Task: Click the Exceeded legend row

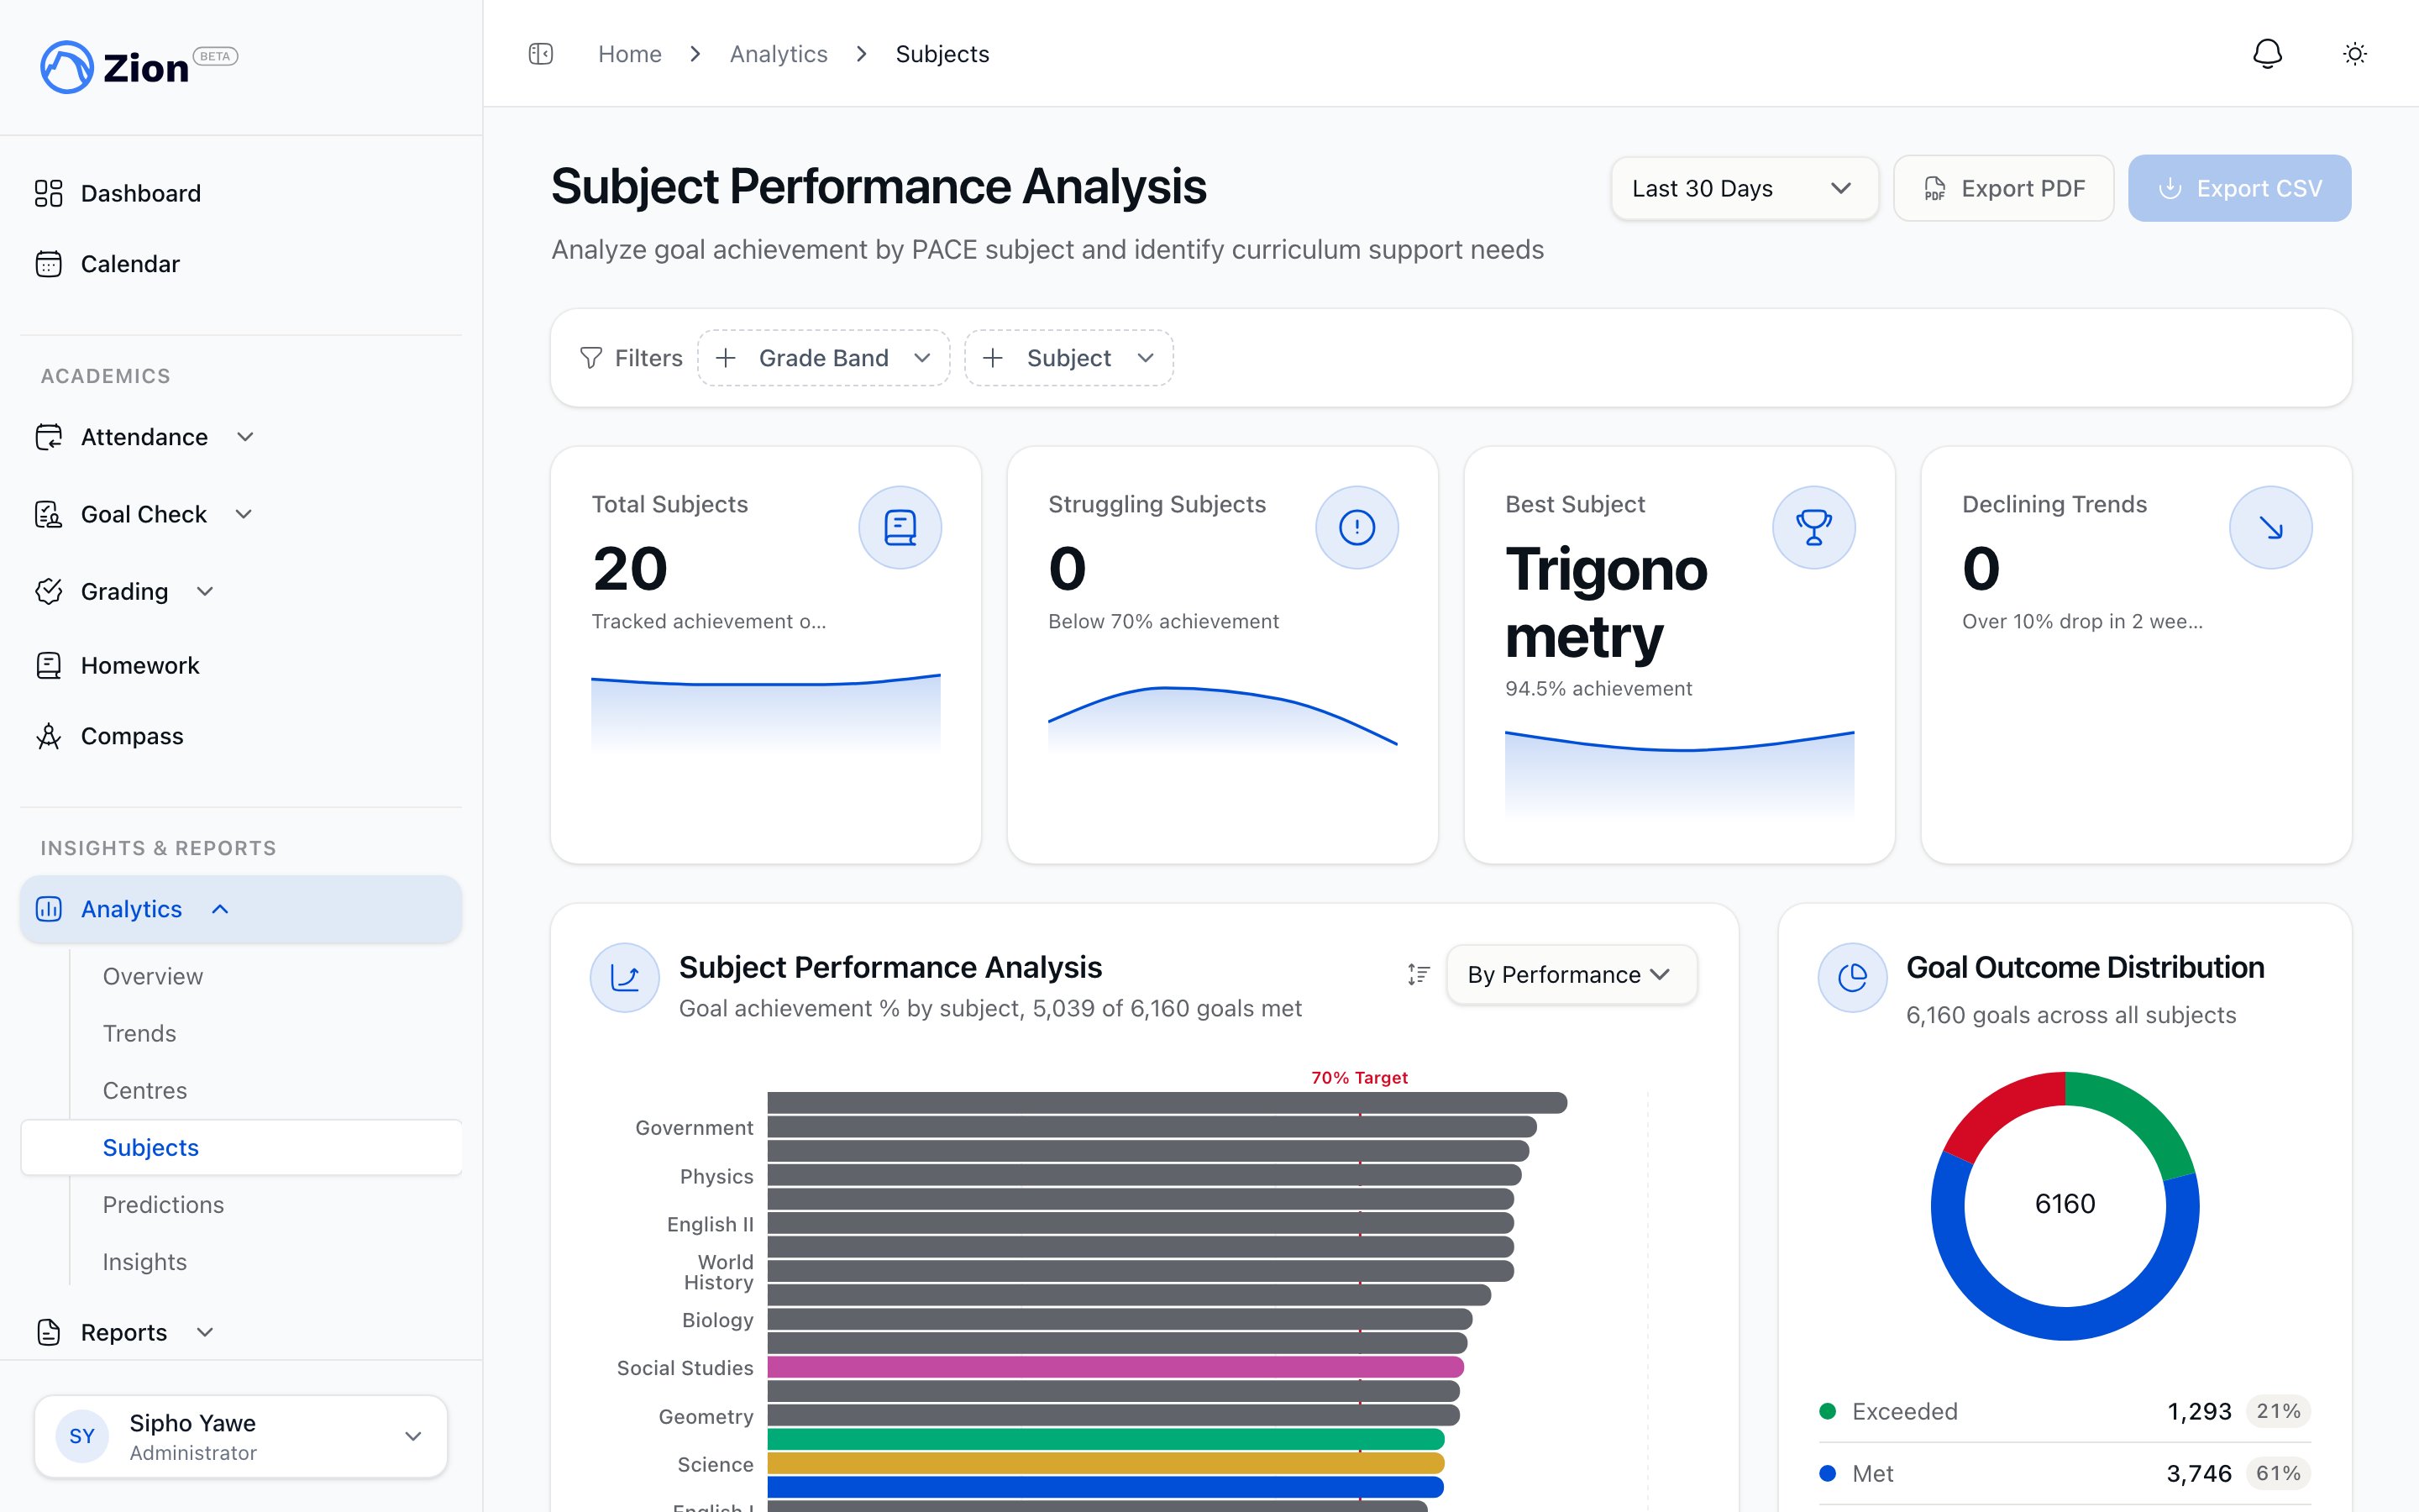Action: (2065, 1411)
